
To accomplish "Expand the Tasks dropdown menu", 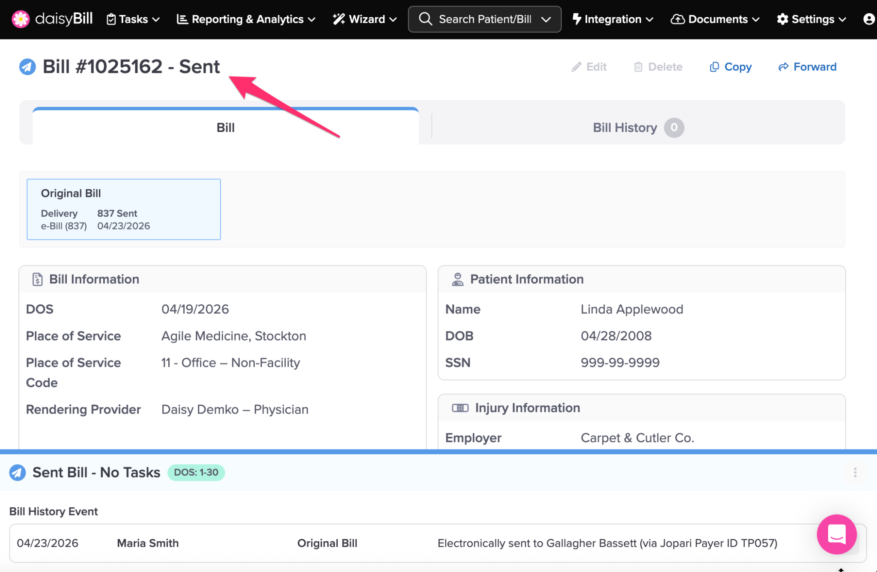I will click(133, 19).
